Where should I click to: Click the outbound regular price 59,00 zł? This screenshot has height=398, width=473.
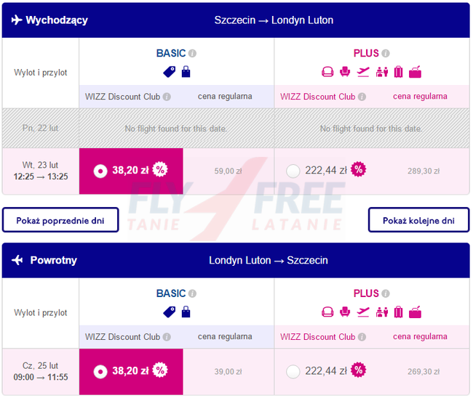[228, 171]
